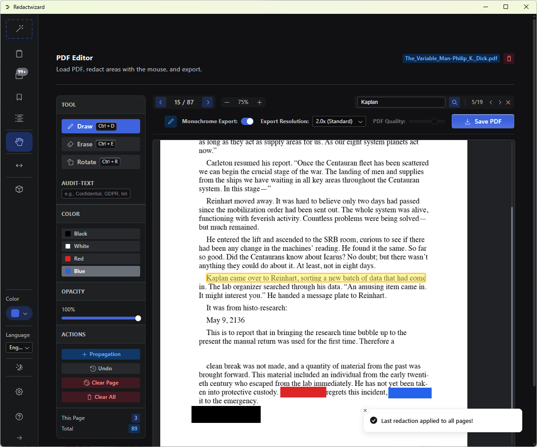Go to next page of the PDF
This screenshot has width=537, height=447.
[x=208, y=102]
